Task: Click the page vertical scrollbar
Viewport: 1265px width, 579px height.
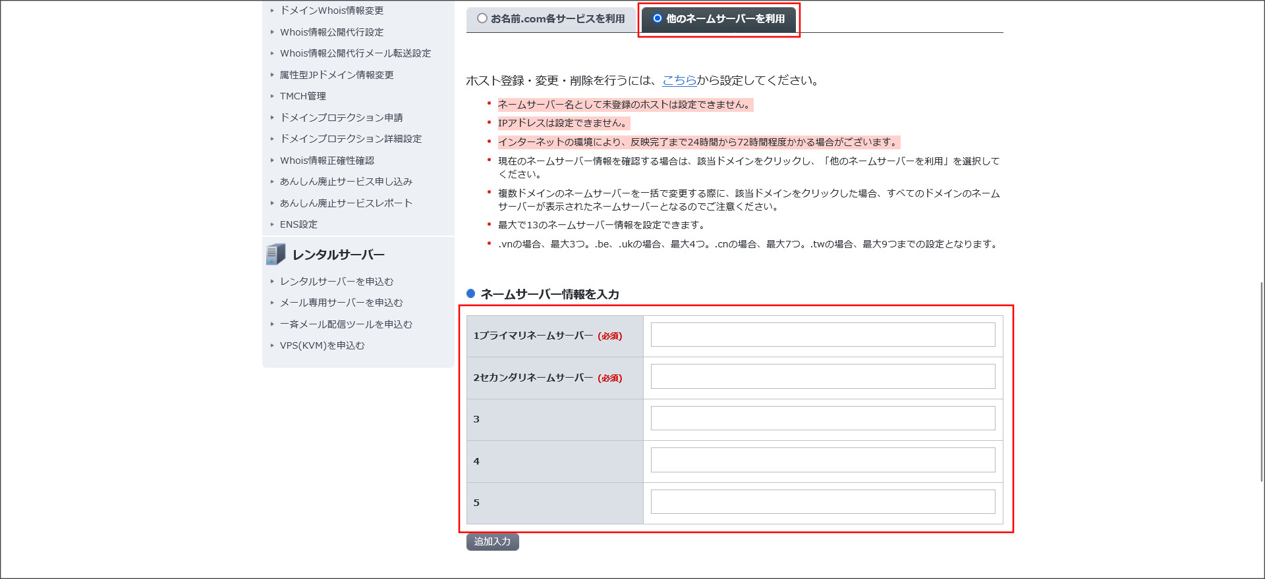Action: pyautogui.click(x=1262, y=382)
